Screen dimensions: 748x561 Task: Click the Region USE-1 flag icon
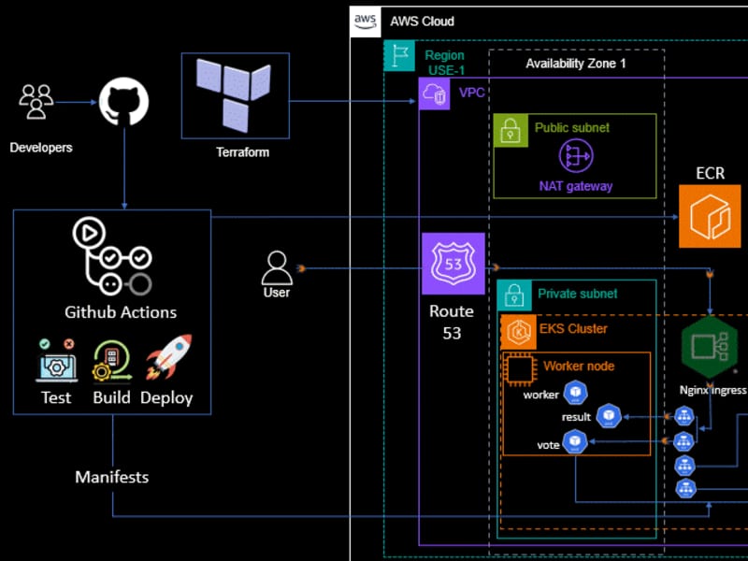(400, 56)
